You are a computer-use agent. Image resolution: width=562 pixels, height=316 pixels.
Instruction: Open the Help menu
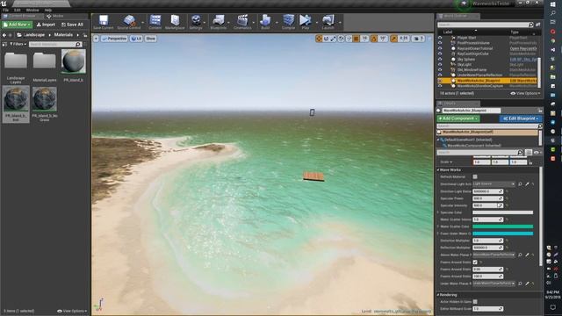pyautogui.click(x=48, y=10)
